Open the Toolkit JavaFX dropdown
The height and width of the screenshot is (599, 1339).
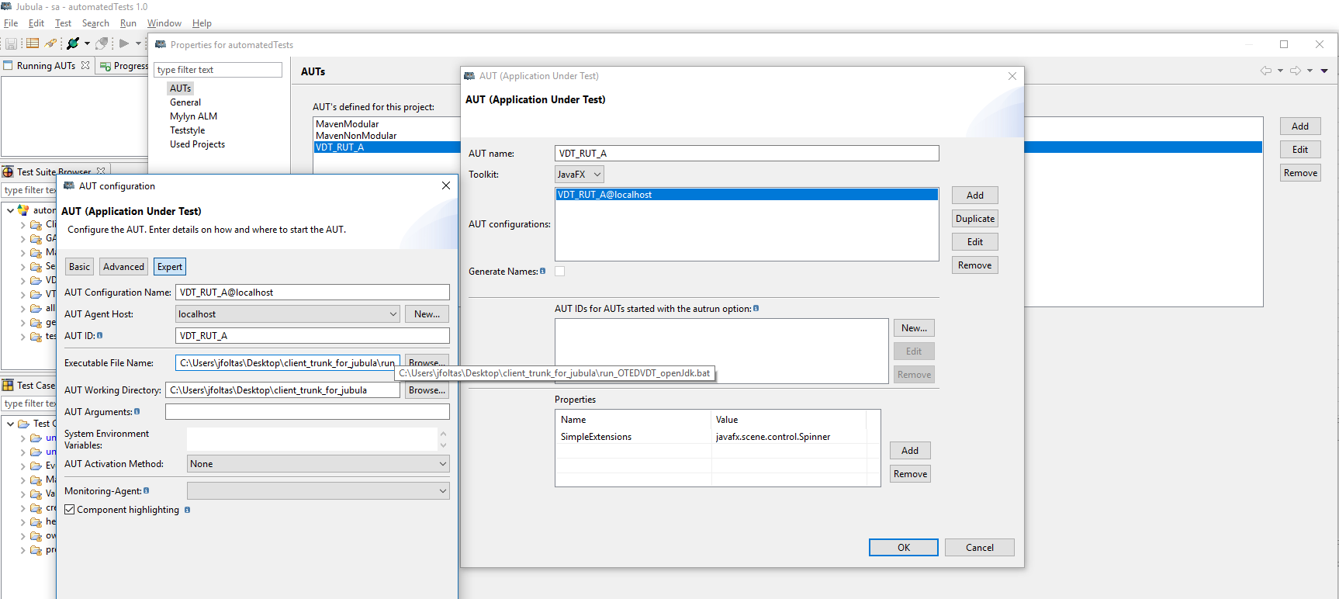pyautogui.click(x=579, y=175)
